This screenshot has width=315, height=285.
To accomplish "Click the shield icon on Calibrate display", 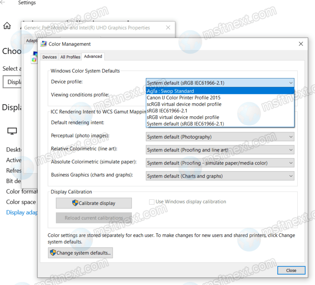I will point(75,203).
